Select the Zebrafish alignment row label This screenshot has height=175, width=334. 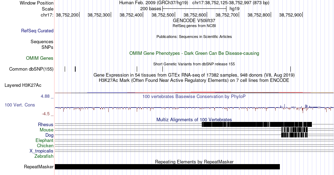tap(44, 156)
